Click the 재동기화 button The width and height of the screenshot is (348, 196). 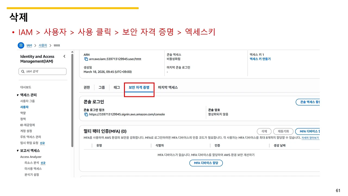pyautogui.click(x=283, y=131)
